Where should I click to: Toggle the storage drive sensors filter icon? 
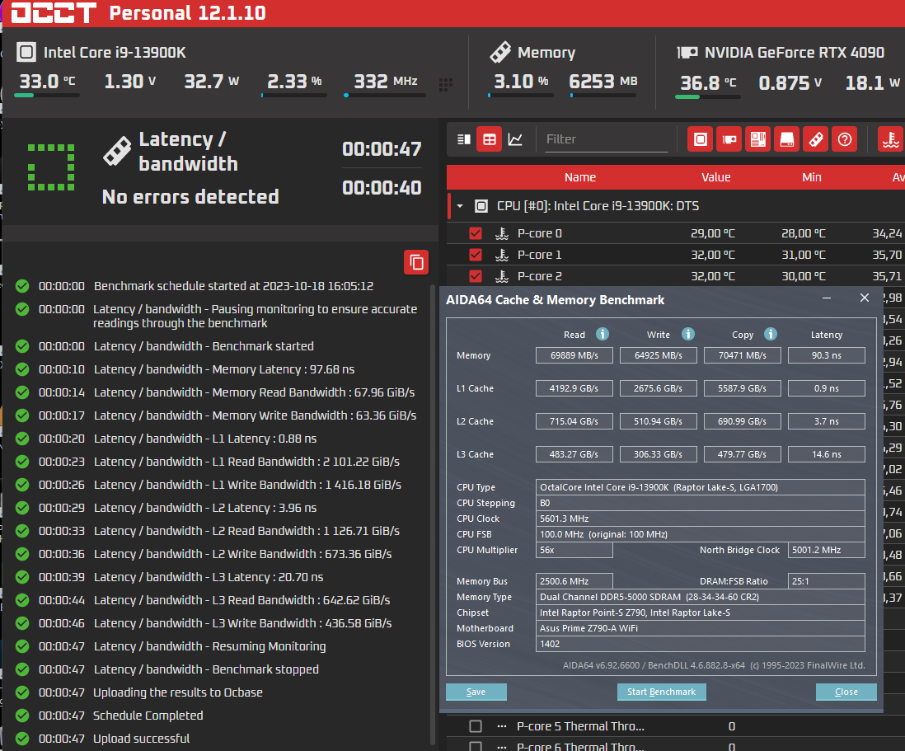point(786,139)
